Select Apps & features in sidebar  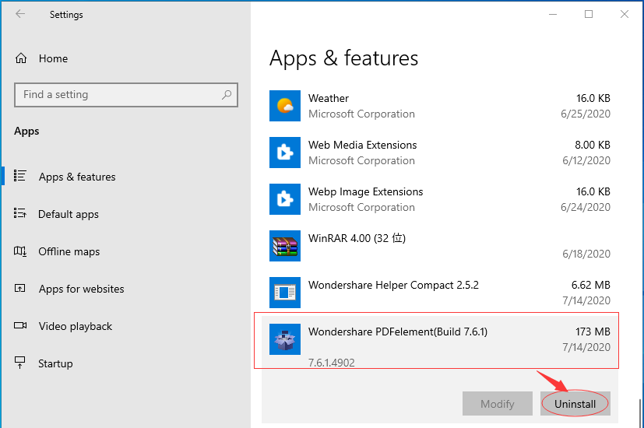pyautogui.click(x=77, y=177)
